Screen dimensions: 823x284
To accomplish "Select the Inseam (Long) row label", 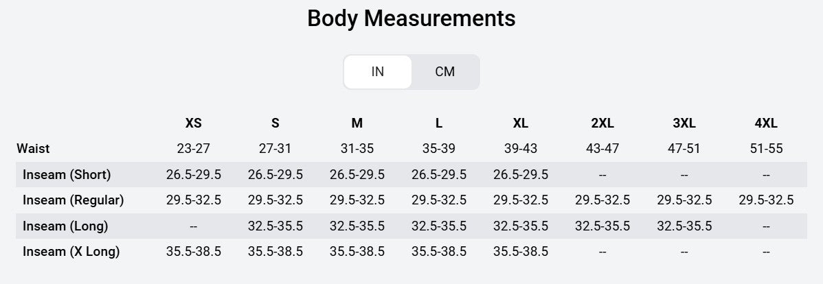I will coord(65,226).
